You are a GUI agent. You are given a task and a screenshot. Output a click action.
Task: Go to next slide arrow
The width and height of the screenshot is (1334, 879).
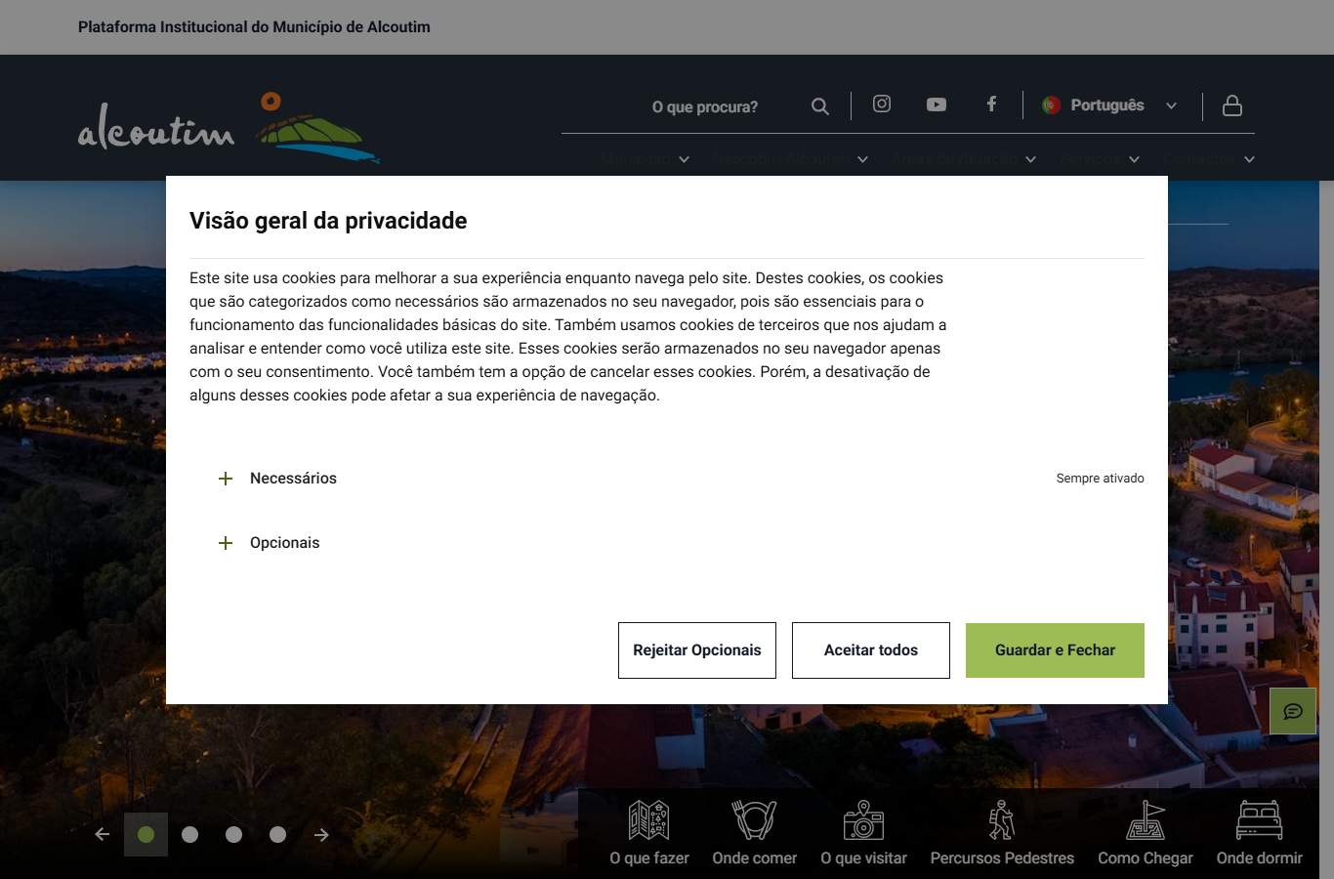pos(321,834)
